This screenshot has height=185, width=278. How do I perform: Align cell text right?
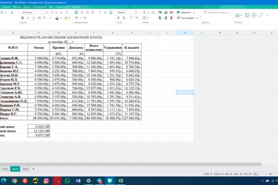coord(88,12)
